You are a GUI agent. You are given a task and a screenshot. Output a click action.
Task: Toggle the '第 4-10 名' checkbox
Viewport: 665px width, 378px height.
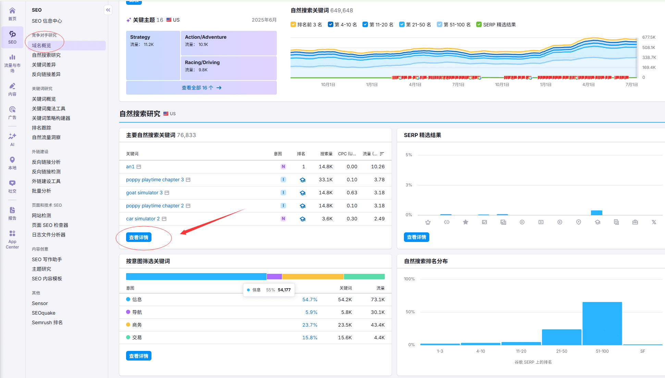point(330,25)
